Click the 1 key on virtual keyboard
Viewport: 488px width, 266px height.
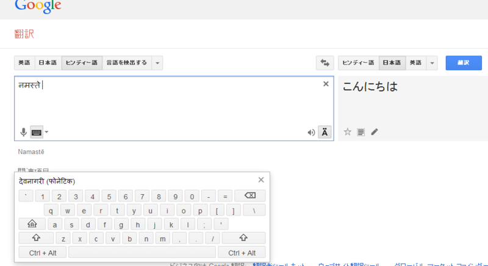pyautogui.click(x=43, y=196)
